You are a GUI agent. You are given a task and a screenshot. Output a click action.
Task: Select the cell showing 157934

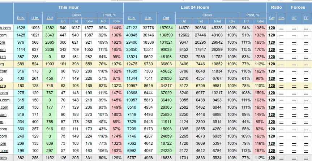166,28
